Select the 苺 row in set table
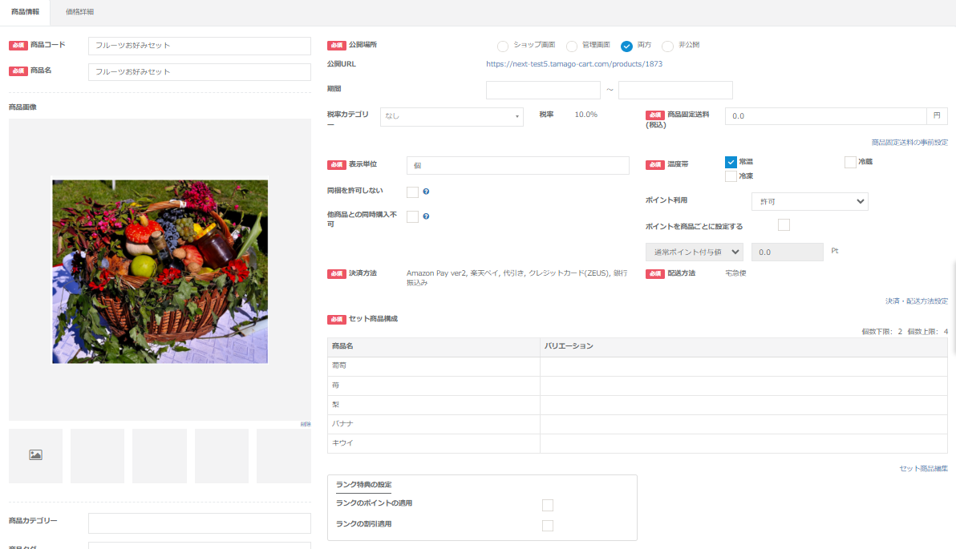Screen dimensions: 956x549 coord(637,386)
